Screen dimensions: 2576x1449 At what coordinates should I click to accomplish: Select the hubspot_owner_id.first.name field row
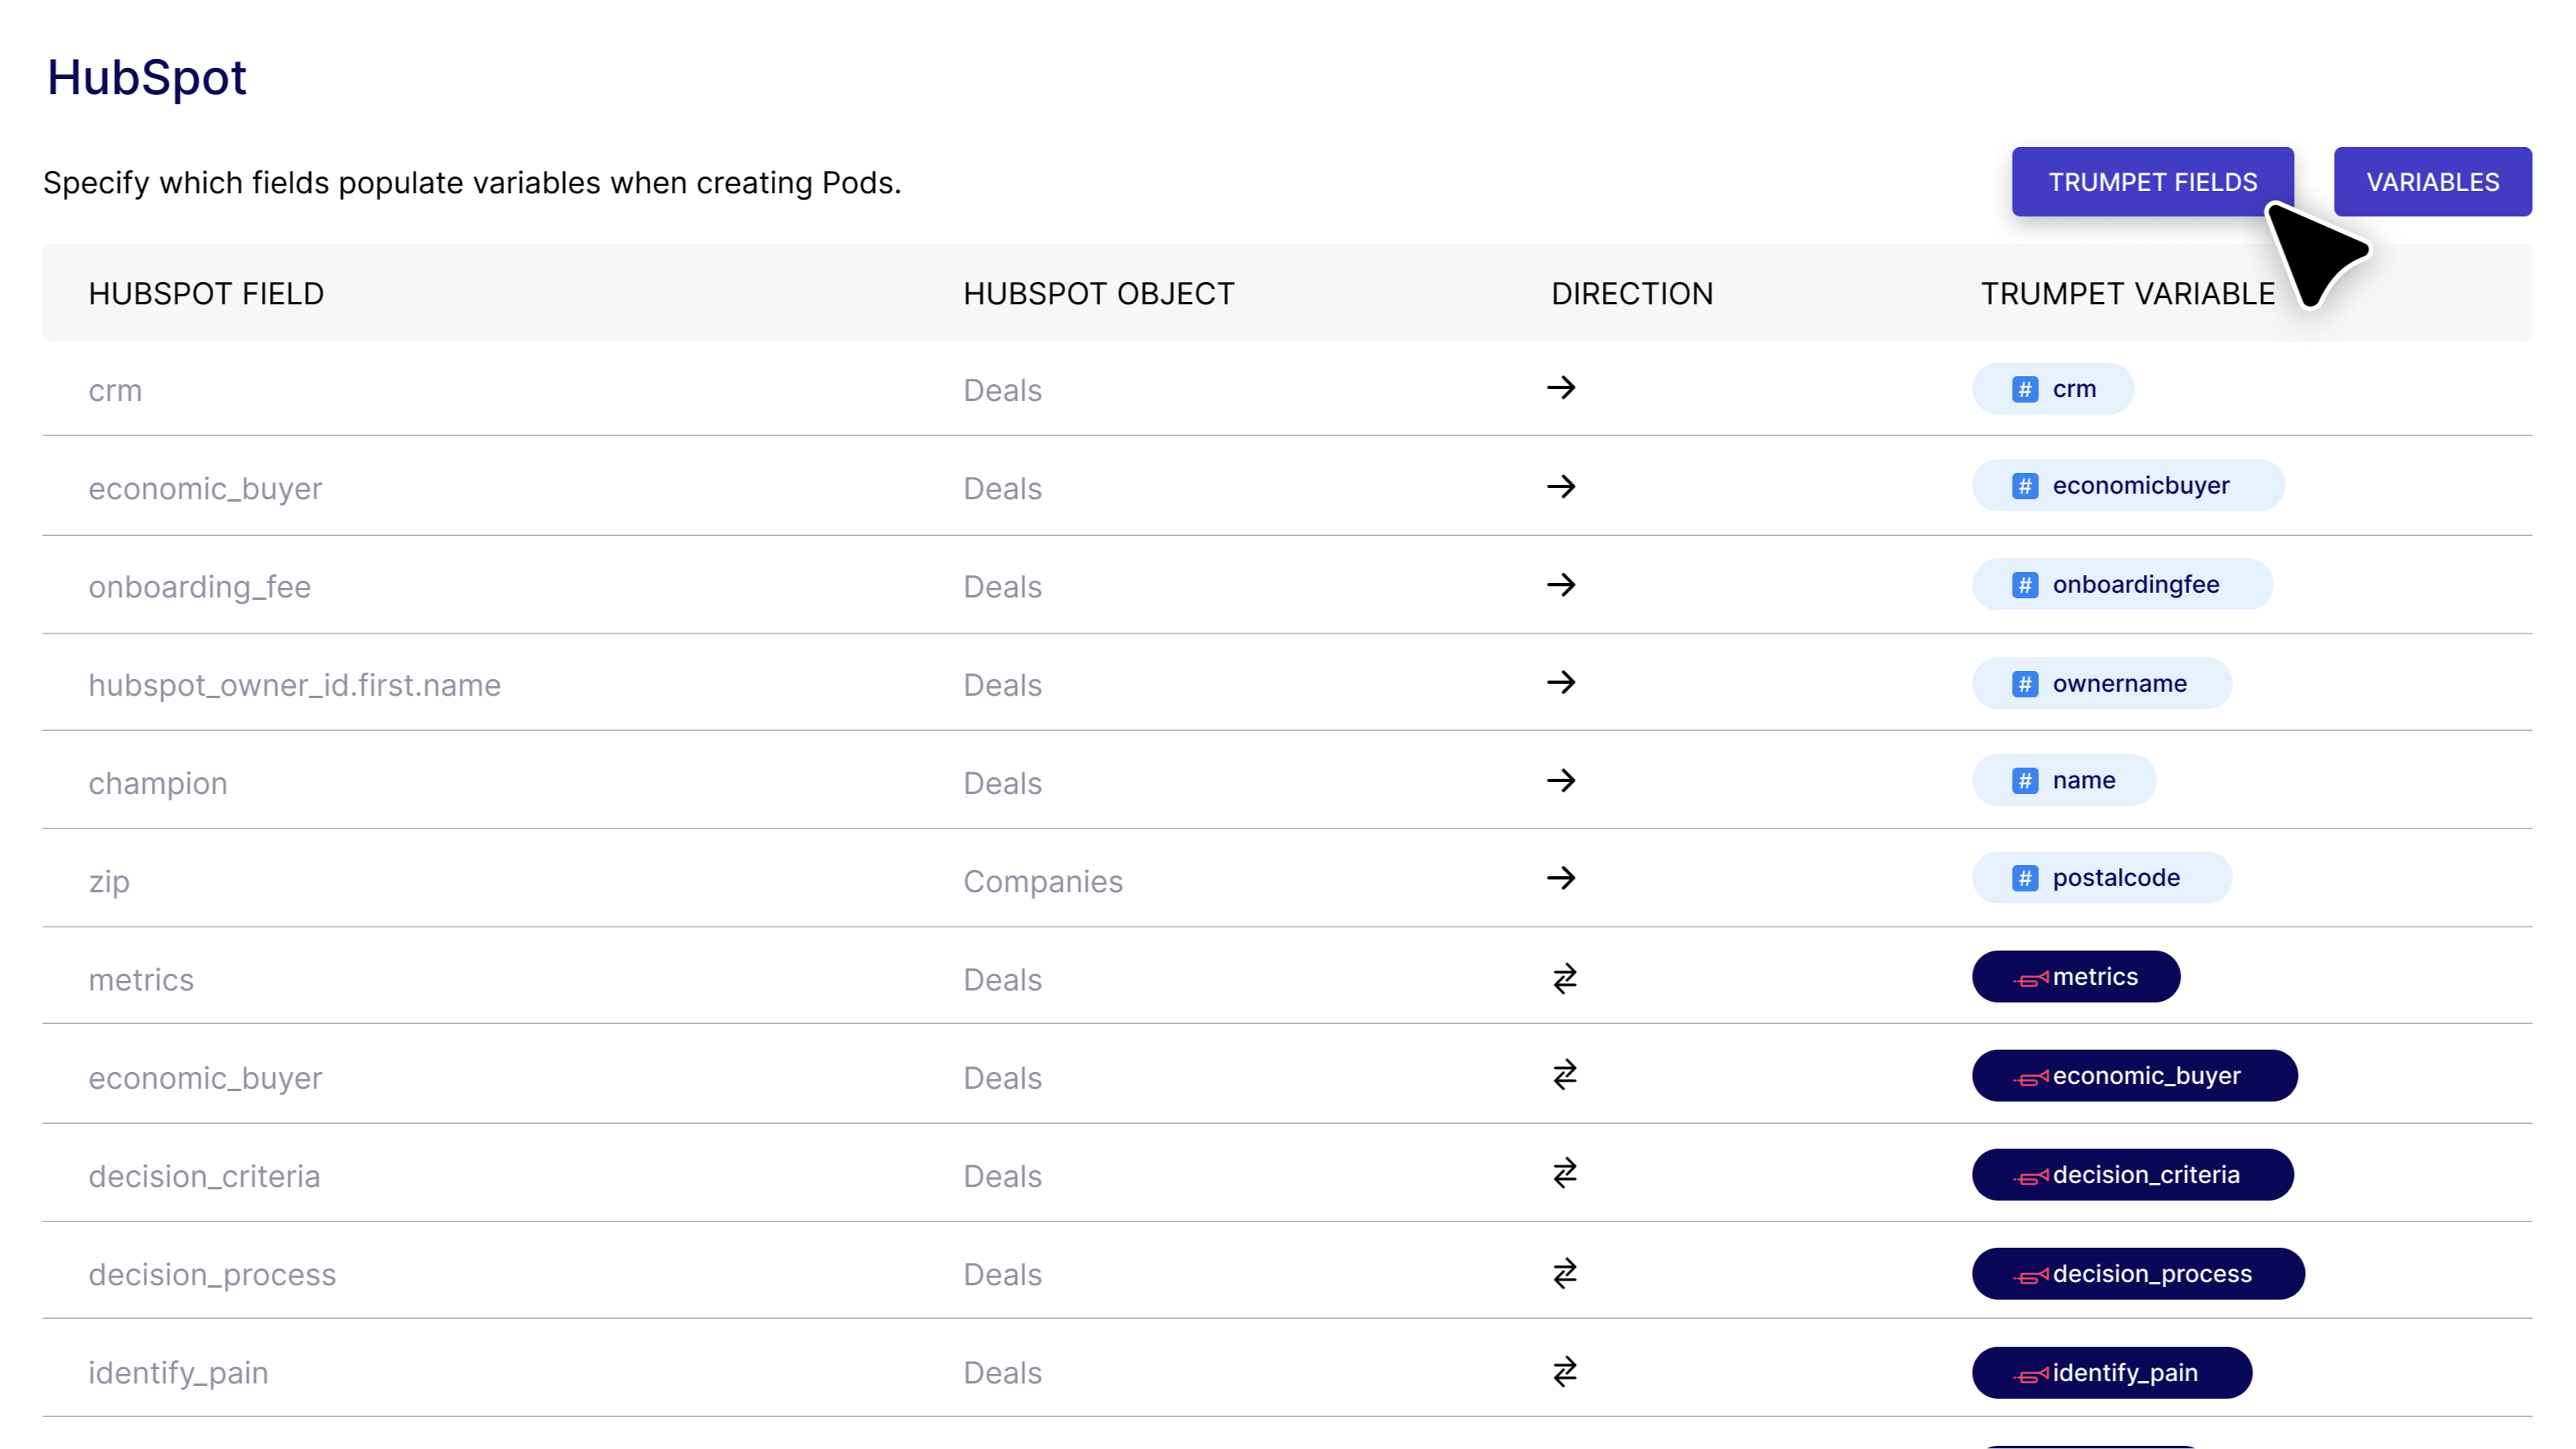coord(294,684)
